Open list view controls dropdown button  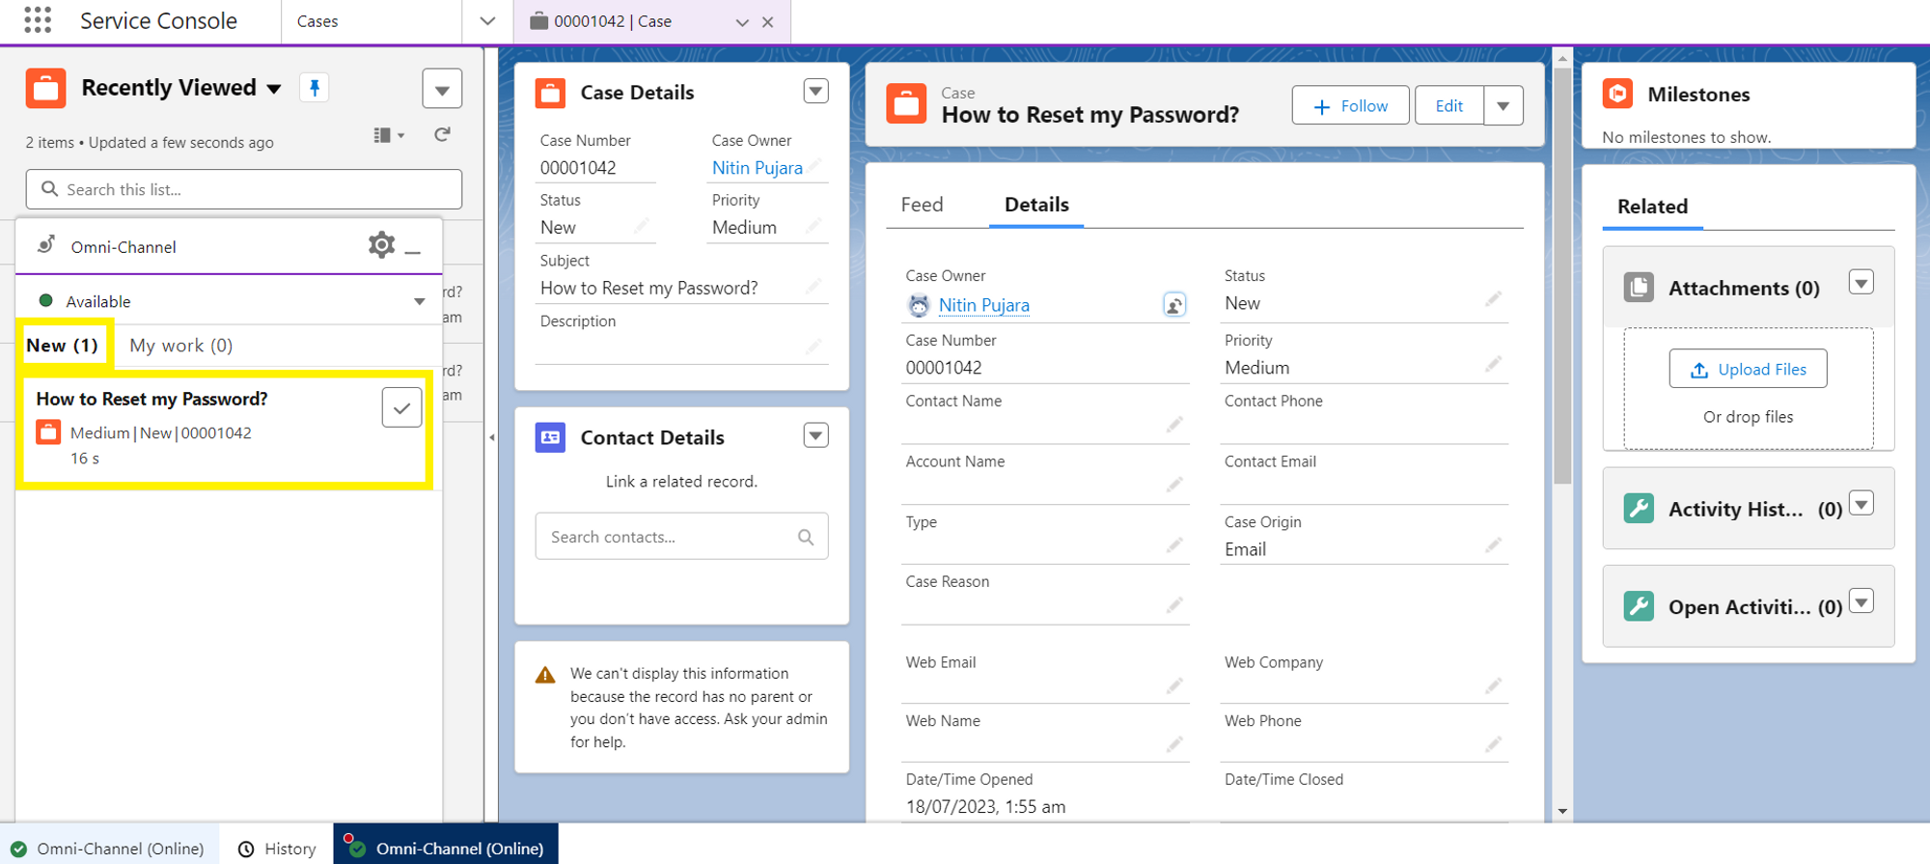pos(442,90)
